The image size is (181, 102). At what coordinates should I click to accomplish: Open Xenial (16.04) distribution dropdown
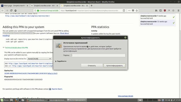39,59
